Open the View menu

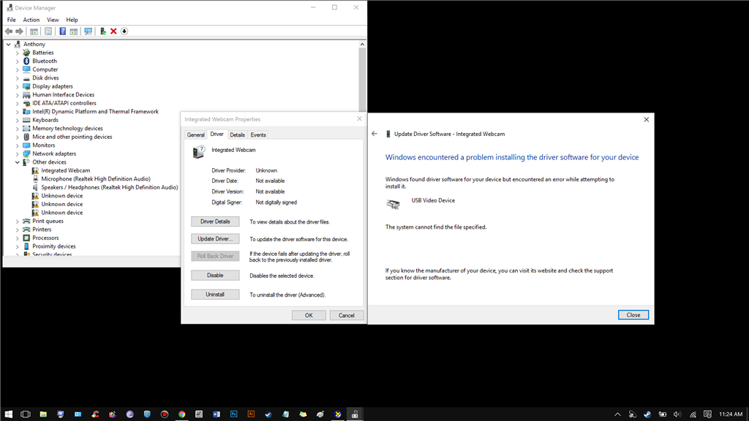point(53,20)
